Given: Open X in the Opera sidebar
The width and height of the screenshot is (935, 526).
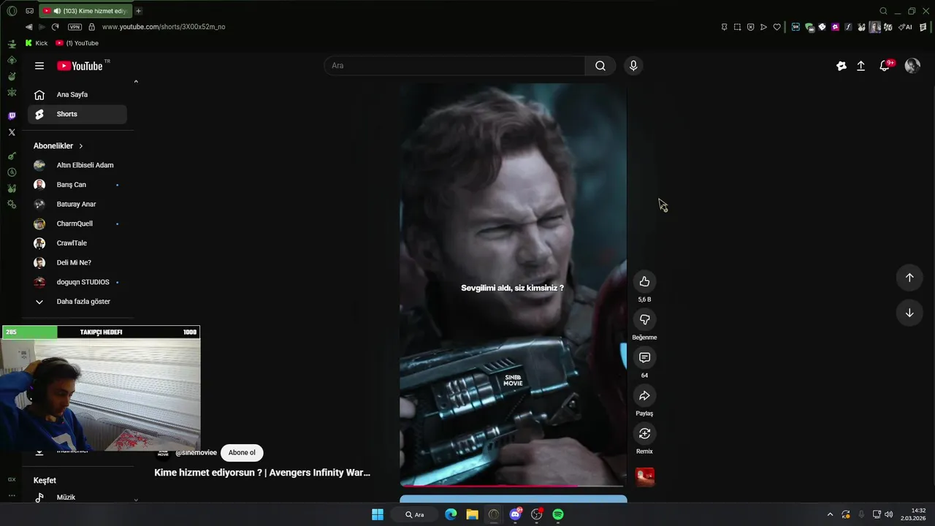Looking at the screenshot, I should coord(12,132).
